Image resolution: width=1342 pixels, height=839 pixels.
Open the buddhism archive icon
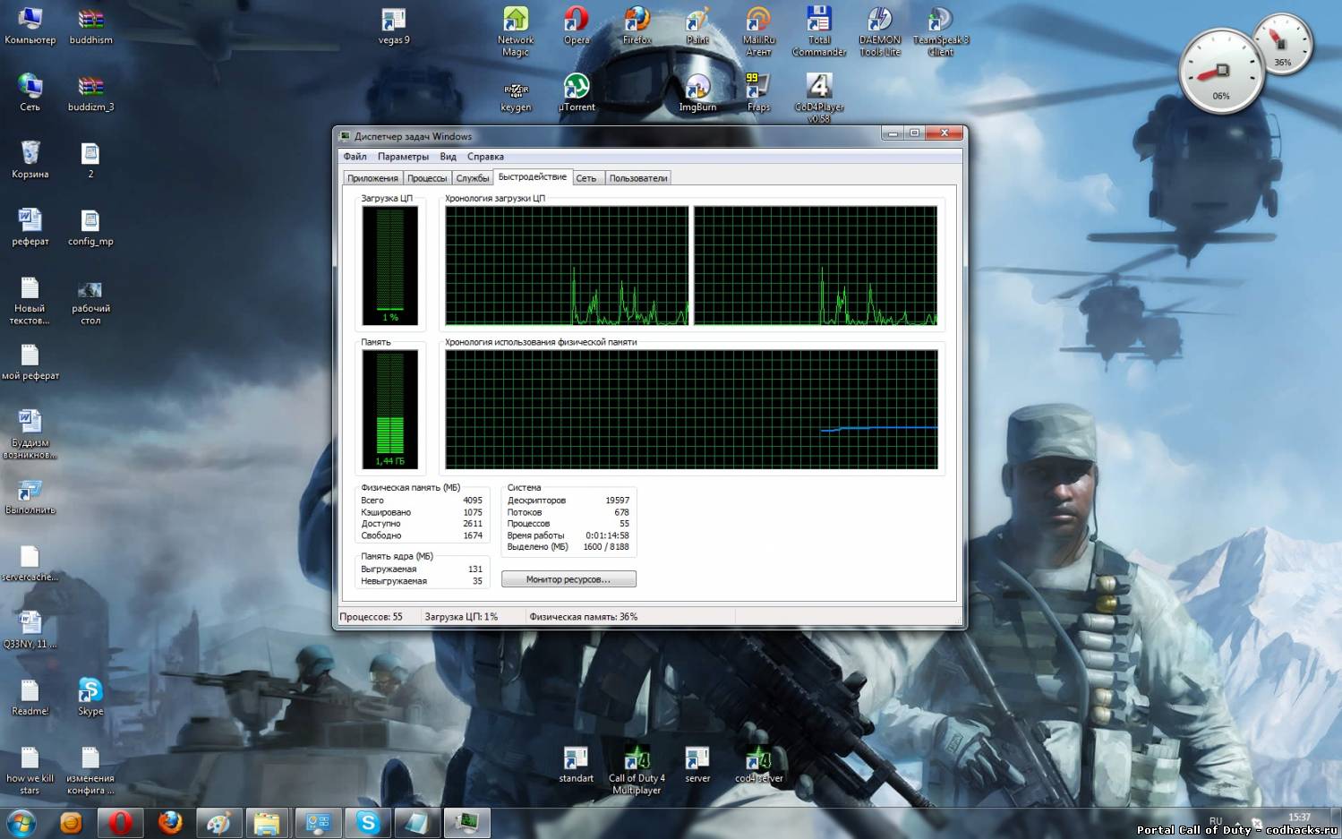90,24
